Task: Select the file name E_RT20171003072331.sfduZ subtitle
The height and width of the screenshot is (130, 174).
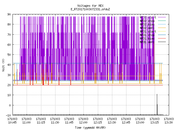Action: pyautogui.click(x=90, y=9)
